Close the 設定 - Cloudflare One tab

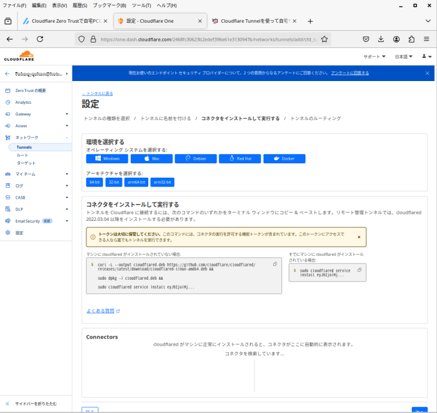(x=200, y=21)
